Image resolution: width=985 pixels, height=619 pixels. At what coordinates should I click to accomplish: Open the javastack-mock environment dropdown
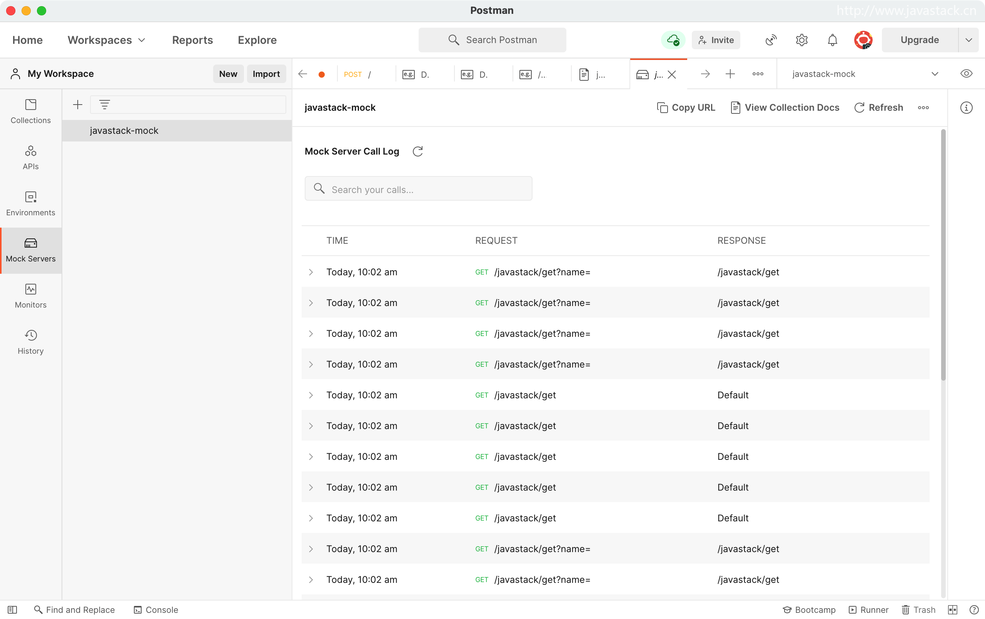(x=934, y=74)
